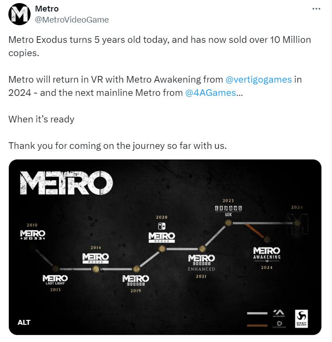Click the Metro Last Light 2013 logo
This screenshot has width=332, height=342.
pyautogui.click(x=55, y=280)
